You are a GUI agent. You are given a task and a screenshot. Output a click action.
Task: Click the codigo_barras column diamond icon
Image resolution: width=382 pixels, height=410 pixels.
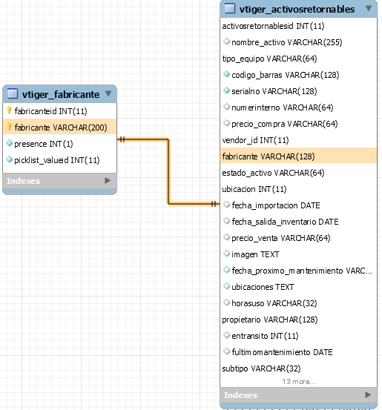tap(226, 74)
